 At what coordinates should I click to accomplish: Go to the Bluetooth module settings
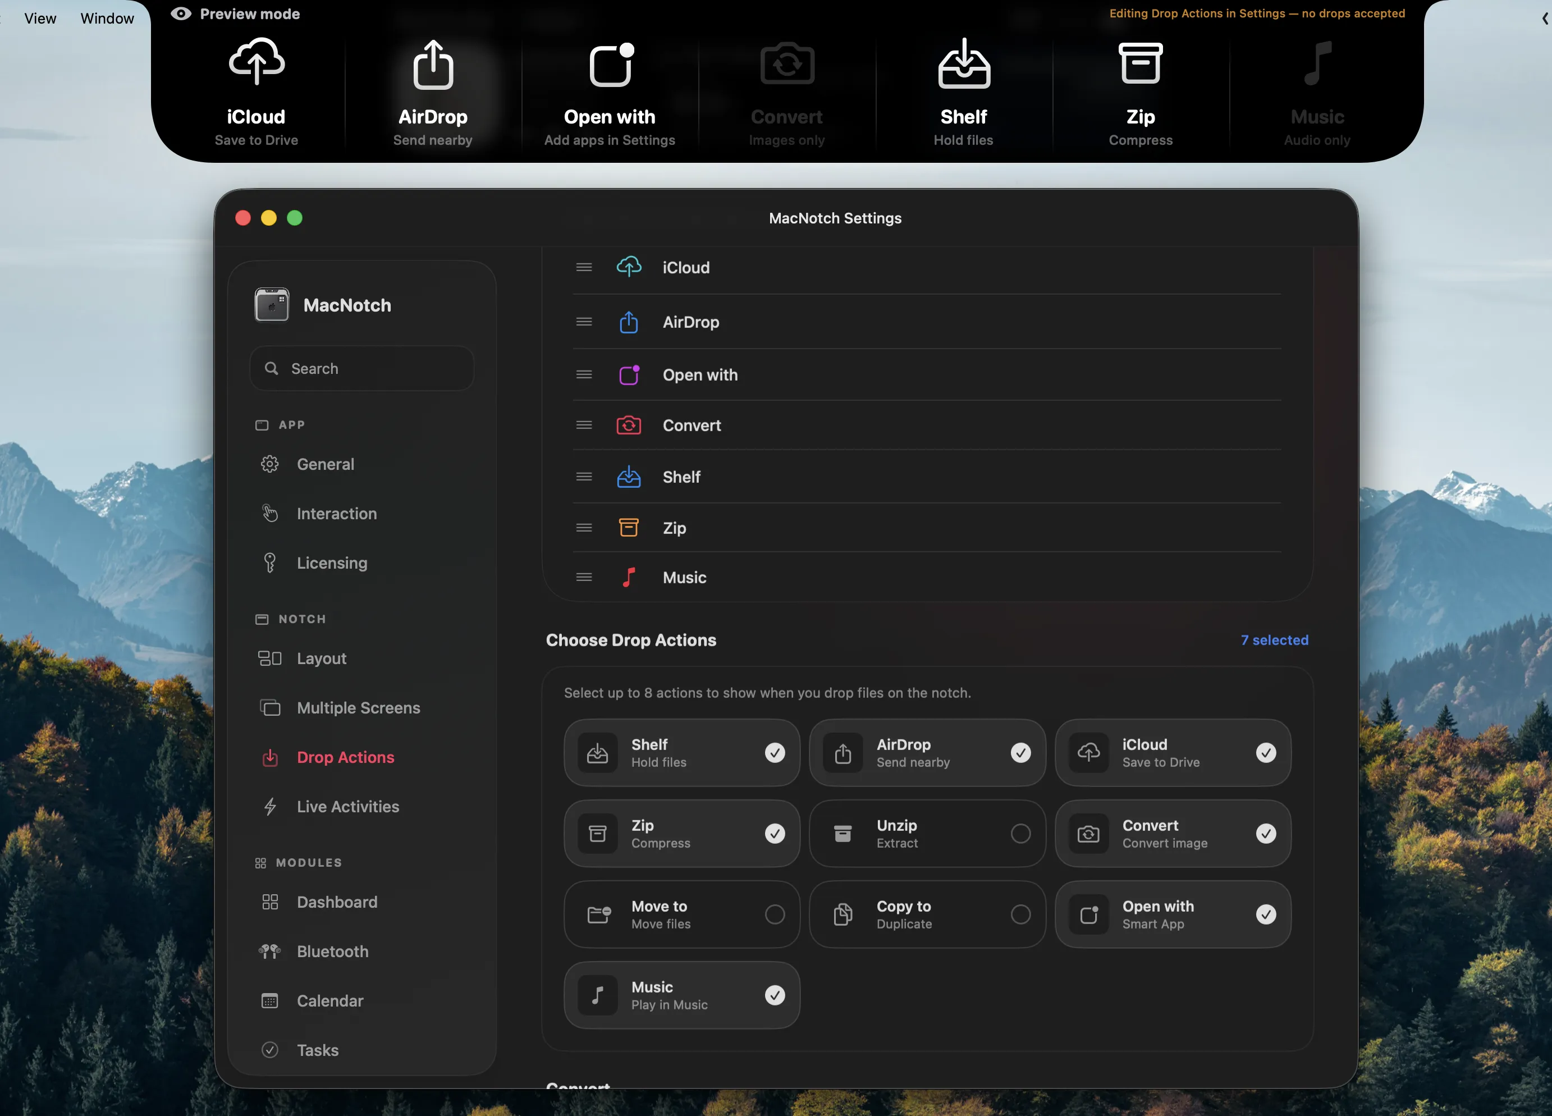click(x=332, y=951)
